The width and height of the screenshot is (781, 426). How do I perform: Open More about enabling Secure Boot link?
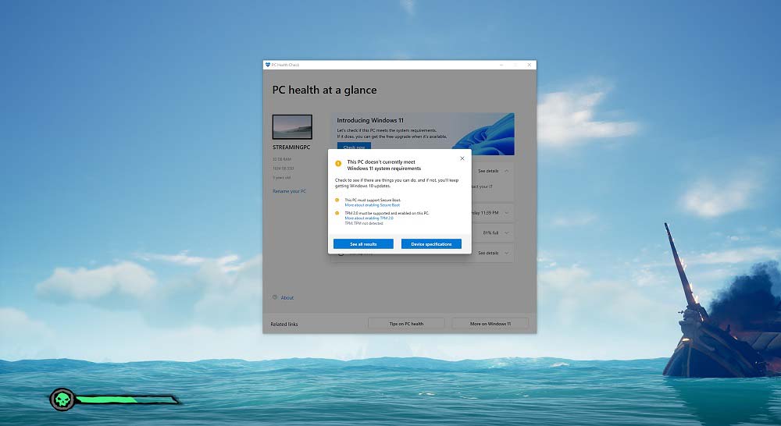pyautogui.click(x=372, y=205)
